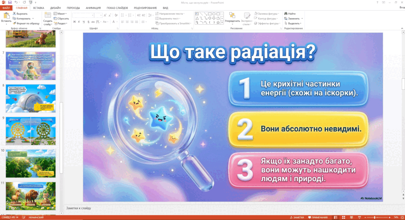Toggle ЗАМЕТКИ notes pane in status bar
The height and width of the screenshot is (220, 405).
pyautogui.click(x=297, y=218)
